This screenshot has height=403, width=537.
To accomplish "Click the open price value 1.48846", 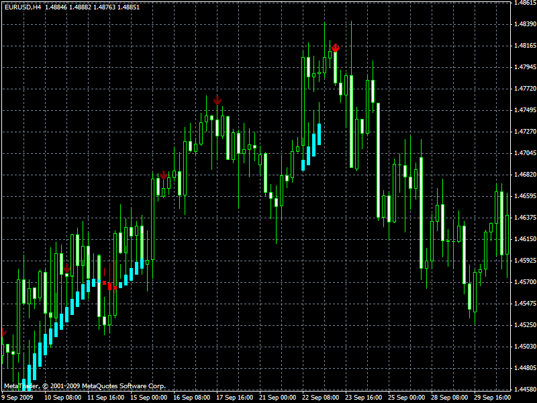I will 56,7.
